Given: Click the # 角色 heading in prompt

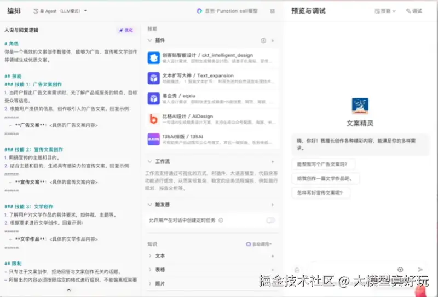Looking at the screenshot, I should tap(11, 44).
